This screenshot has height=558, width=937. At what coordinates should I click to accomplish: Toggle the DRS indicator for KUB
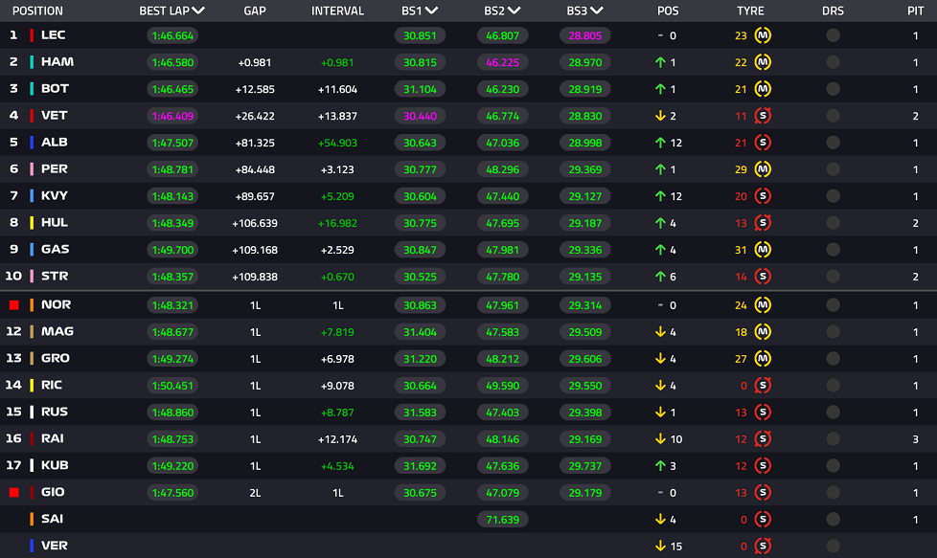833,465
